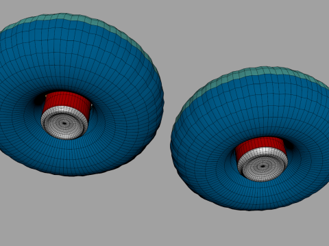Select the red cylinder on the left torus
Image resolution: width=329 pixels, height=246 pixels.
pos(67,100)
